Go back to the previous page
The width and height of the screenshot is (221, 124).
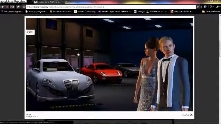tap(3, 7)
